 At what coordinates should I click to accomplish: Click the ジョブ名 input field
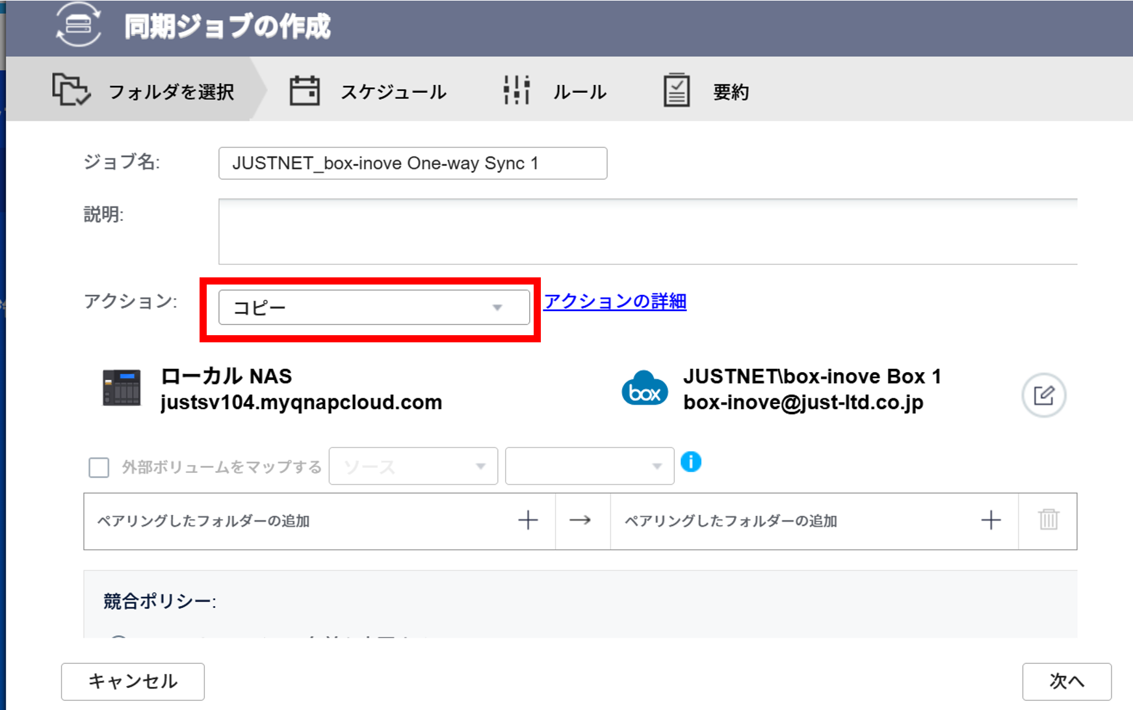413,163
